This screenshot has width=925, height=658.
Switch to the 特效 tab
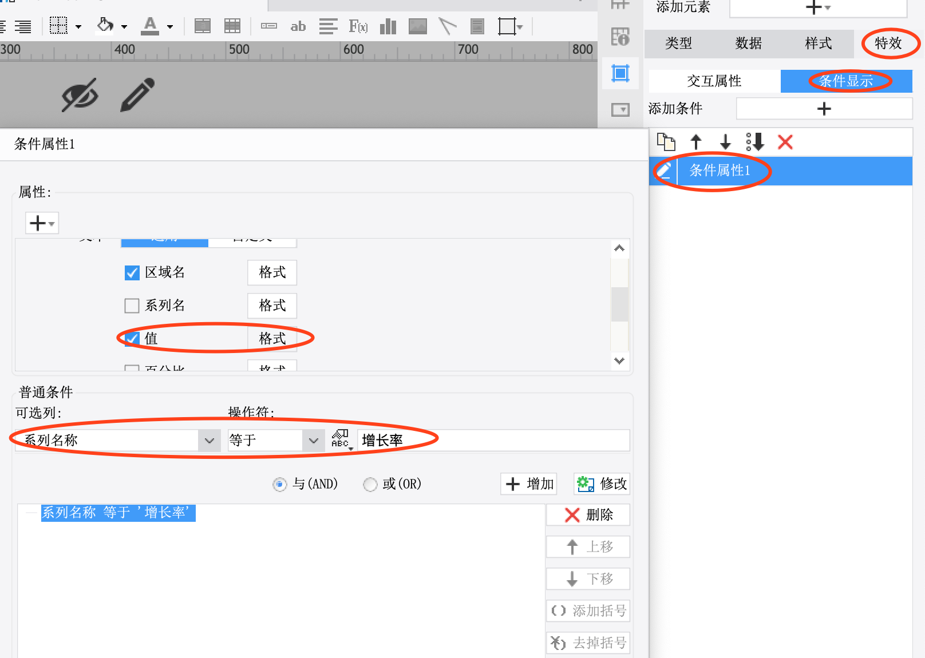tap(888, 43)
